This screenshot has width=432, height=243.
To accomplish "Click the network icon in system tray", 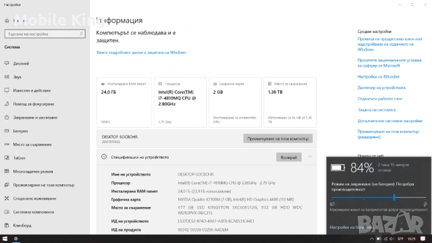I will (x=385, y=239).
